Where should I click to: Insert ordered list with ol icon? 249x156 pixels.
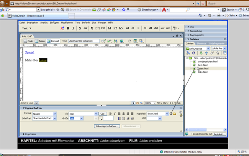(133, 28)
